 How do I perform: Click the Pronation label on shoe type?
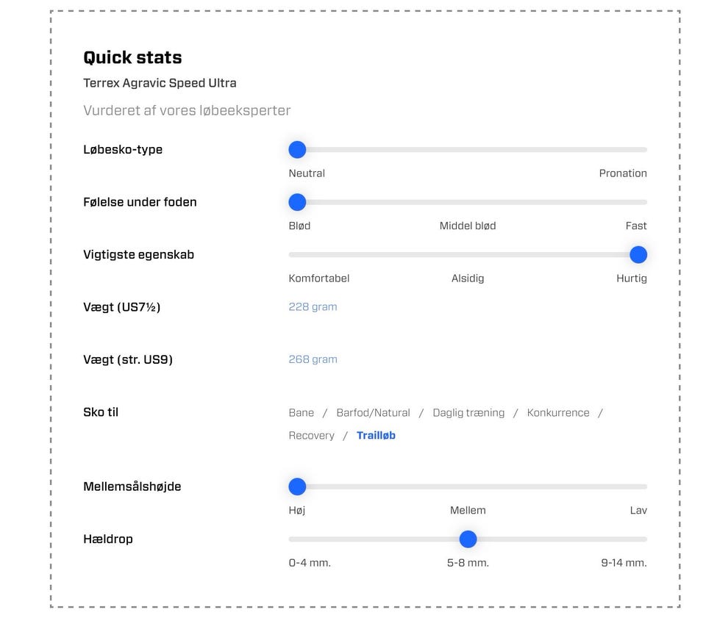(x=623, y=173)
